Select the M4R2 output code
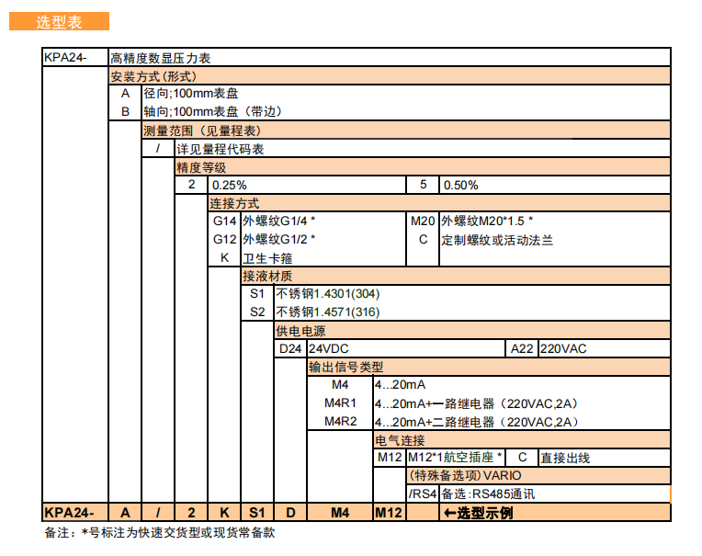 340,422
